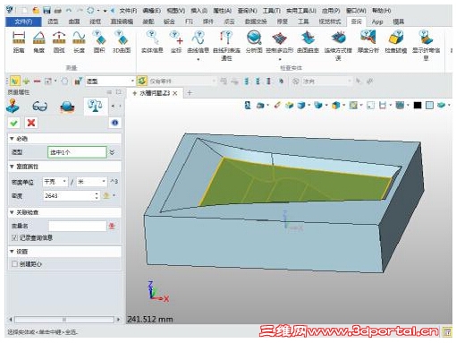Screen dimensions: 456x343
Task: Collapse the 密度属性 section
Action: tap(12, 167)
